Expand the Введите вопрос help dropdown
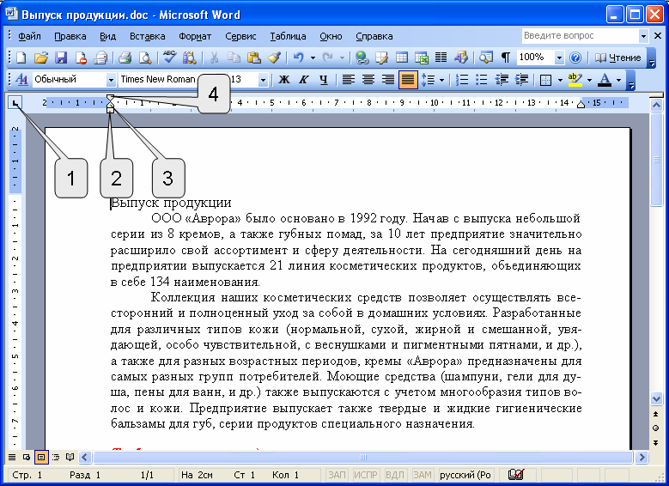This screenshot has width=669, height=486. 643,36
